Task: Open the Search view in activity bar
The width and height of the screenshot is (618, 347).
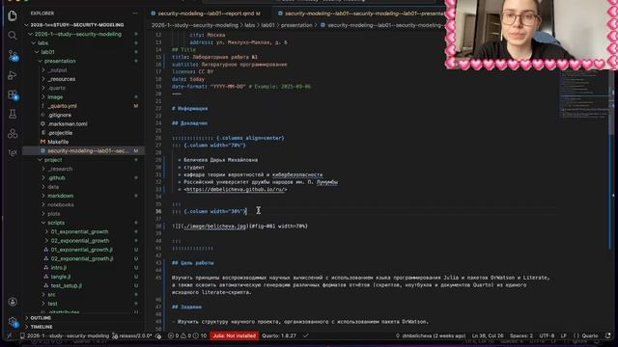Action: (13, 36)
